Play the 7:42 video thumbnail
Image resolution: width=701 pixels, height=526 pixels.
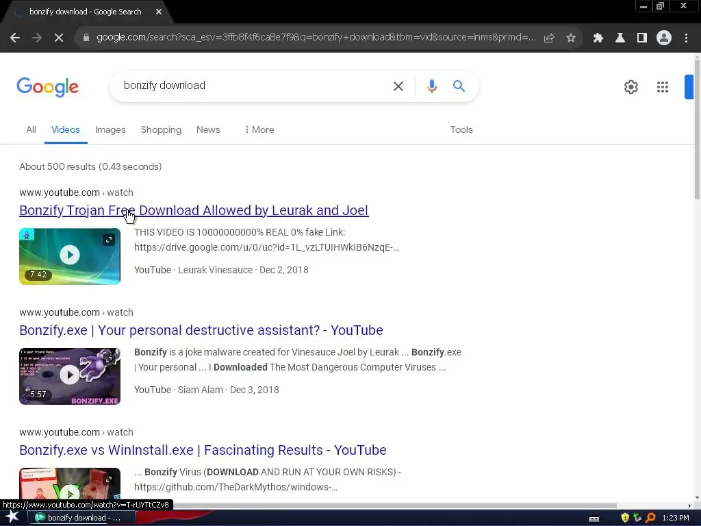[70, 256]
